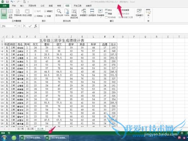Image resolution: width=188 pixels, height=141 pixels.
Task: Click the 总分 column heading cell
Action: [114, 44]
